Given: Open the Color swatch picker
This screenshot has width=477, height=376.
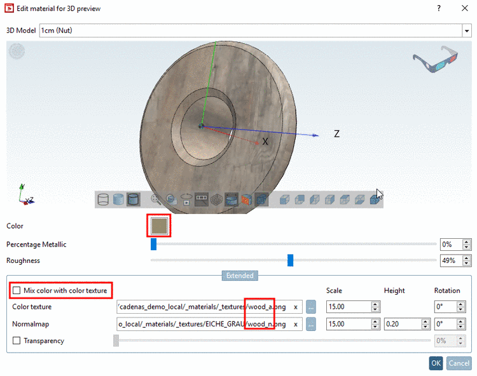Looking at the screenshot, I should pyautogui.click(x=159, y=225).
